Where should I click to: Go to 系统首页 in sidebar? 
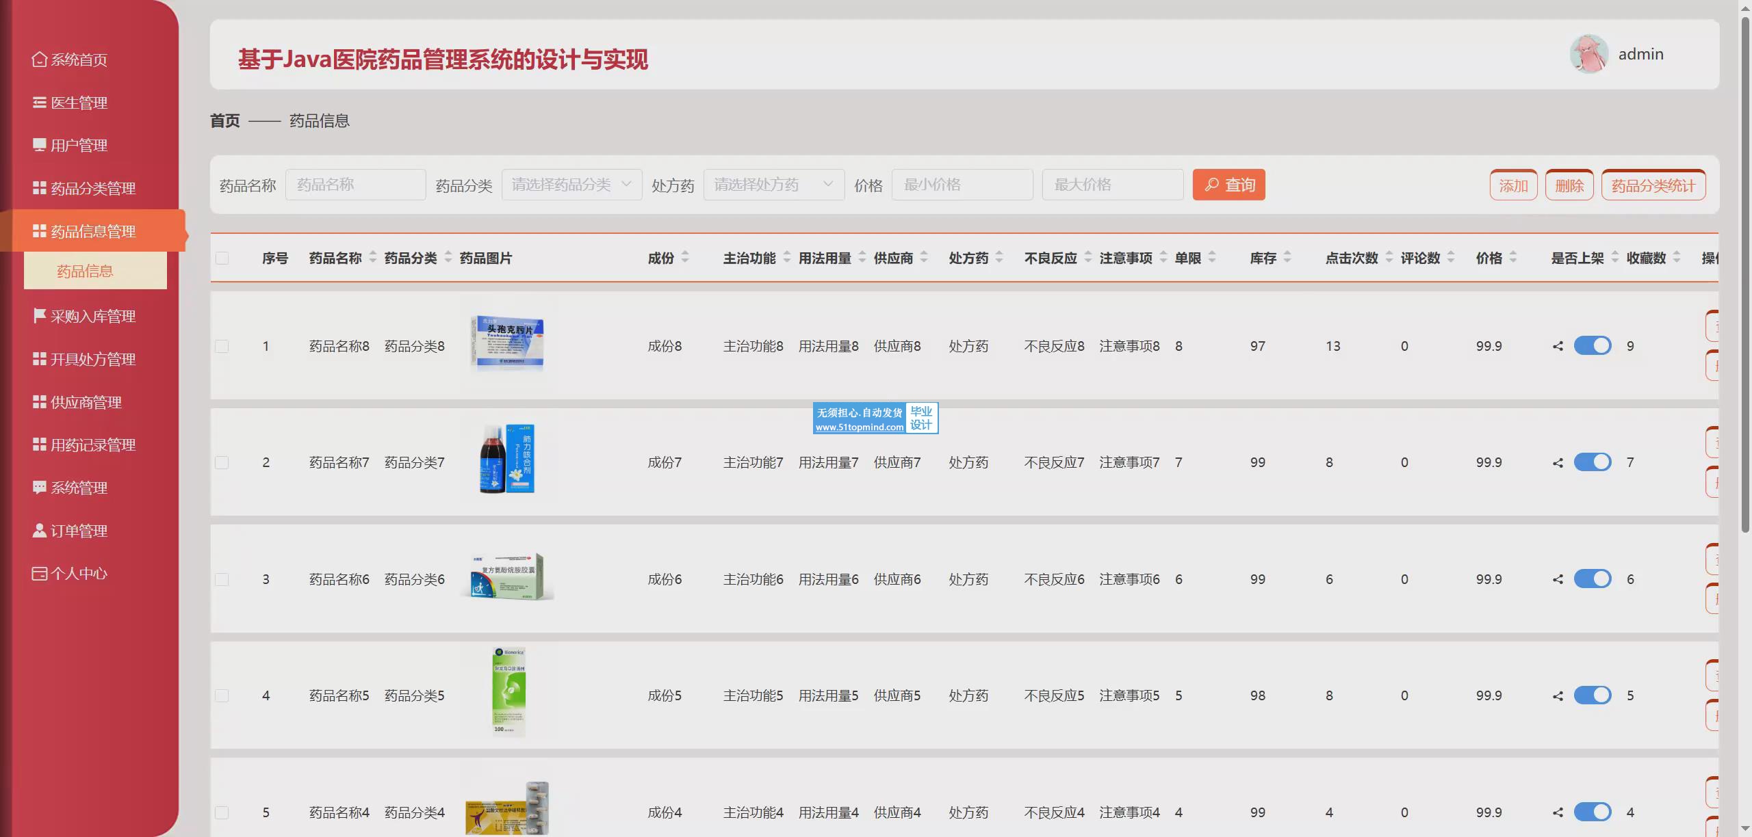79,59
